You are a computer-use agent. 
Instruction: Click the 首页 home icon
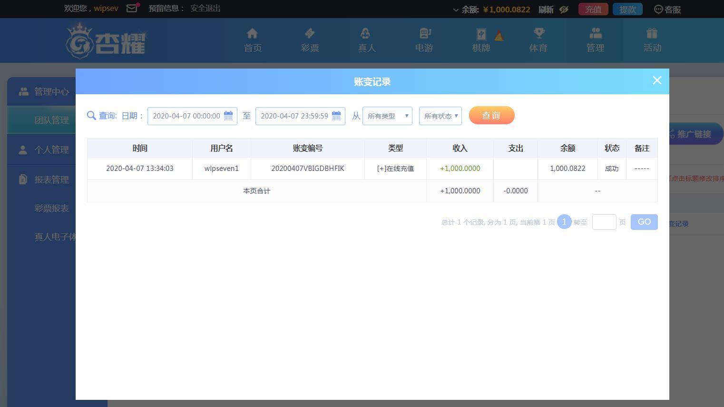(x=252, y=34)
